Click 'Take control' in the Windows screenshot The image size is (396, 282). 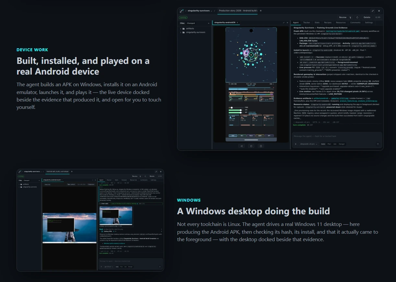click(71, 184)
